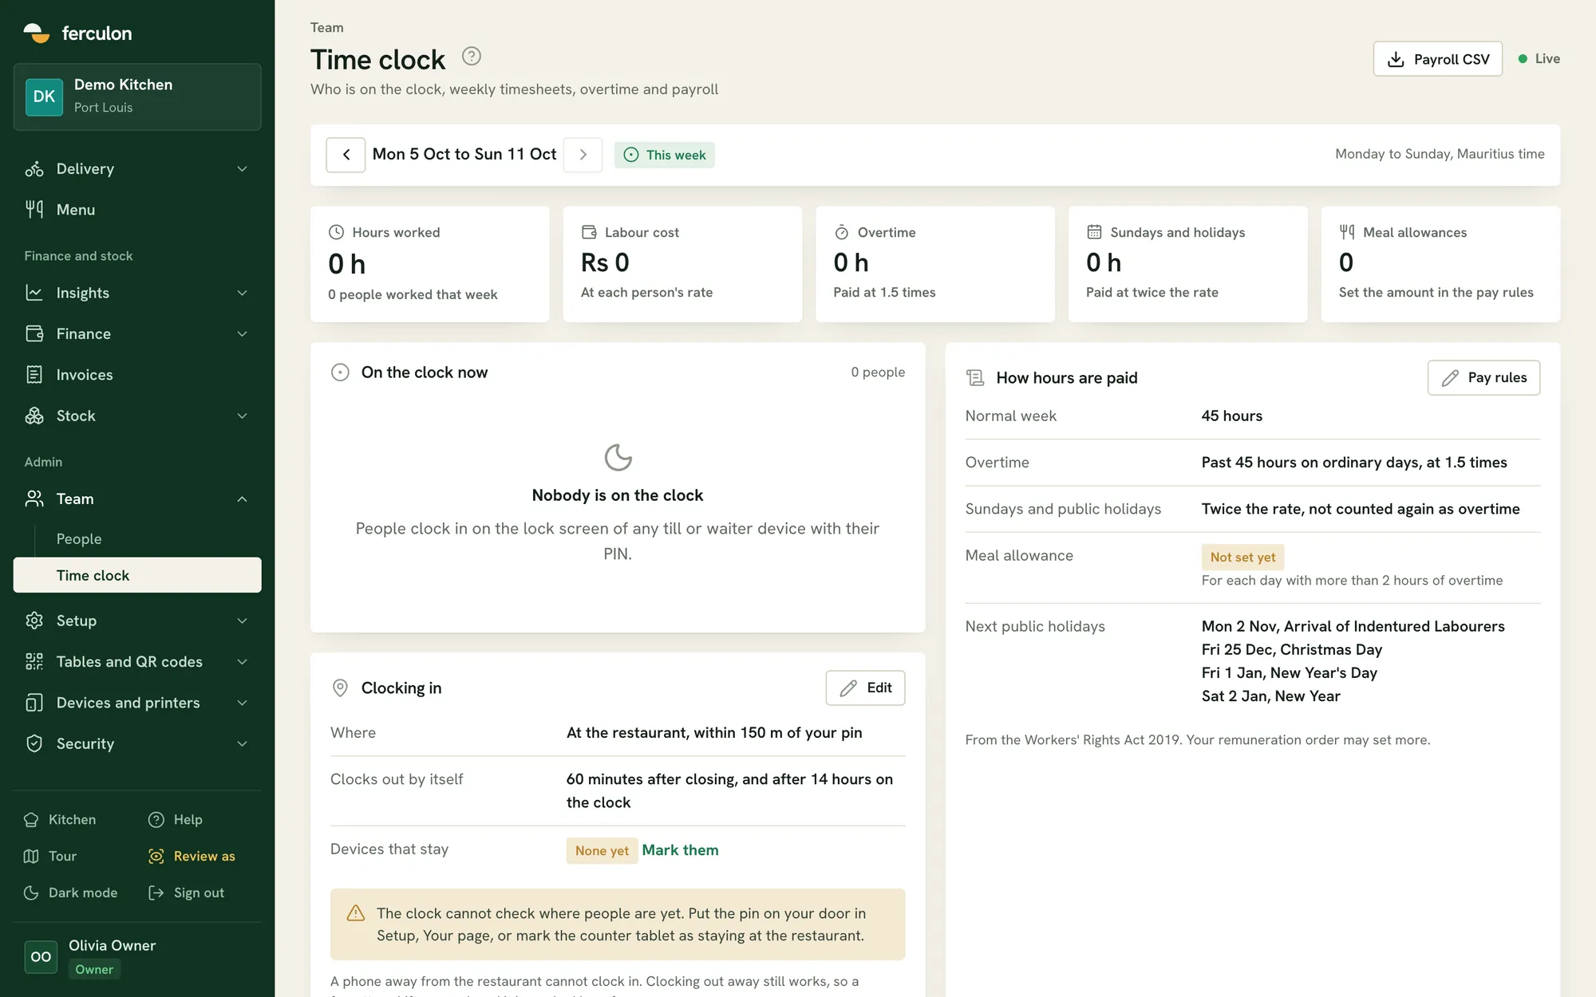Viewport: 1596px width, 997px height.
Task: Click the help question mark beside Time clock
Action: coord(472,57)
